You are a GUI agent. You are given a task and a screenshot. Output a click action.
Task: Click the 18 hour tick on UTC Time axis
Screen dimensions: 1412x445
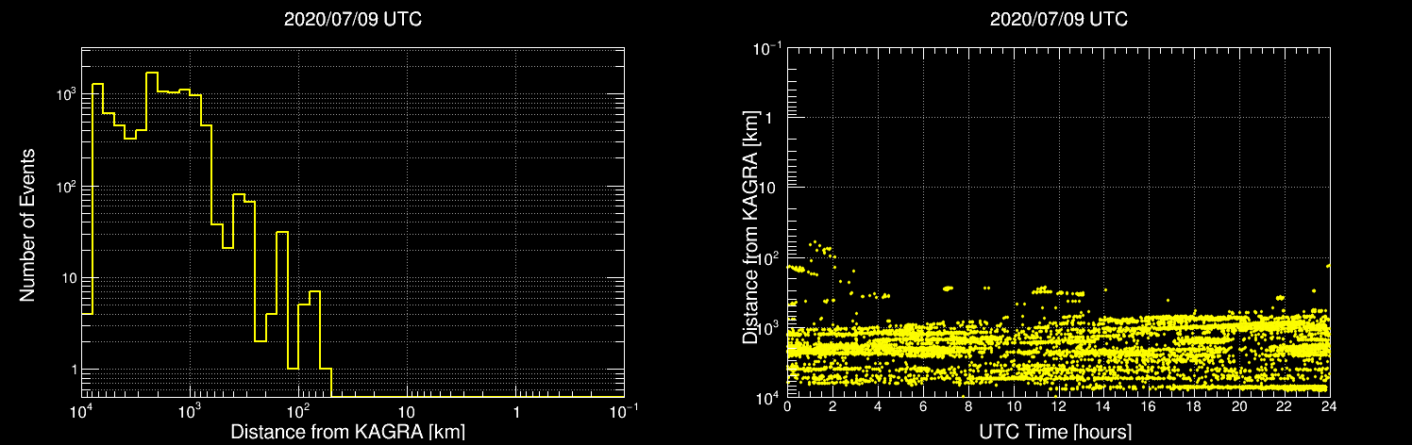click(1194, 408)
